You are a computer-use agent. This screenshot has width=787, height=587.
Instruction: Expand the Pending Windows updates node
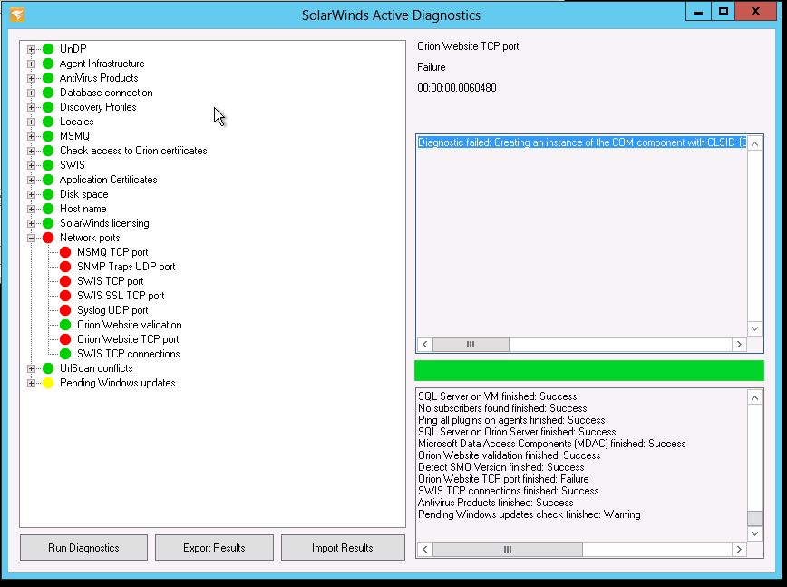(x=31, y=383)
